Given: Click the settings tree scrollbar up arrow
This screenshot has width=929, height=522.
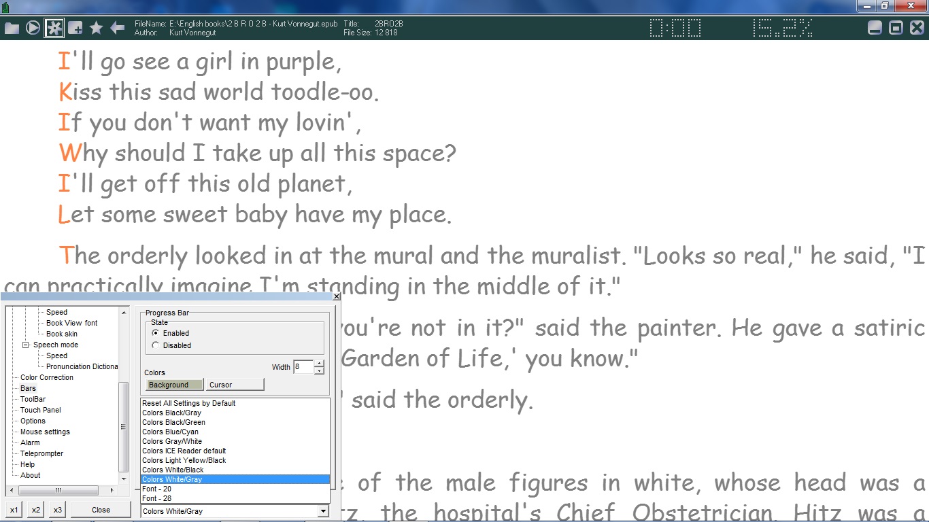Looking at the screenshot, I should [x=124, y=312].
